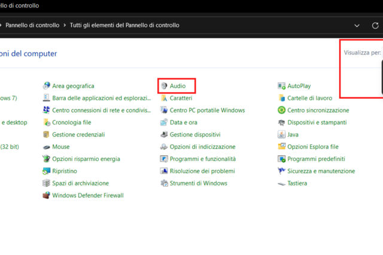Open the Ripristino link text
The image size is (383, 255).
click(65, 171)
